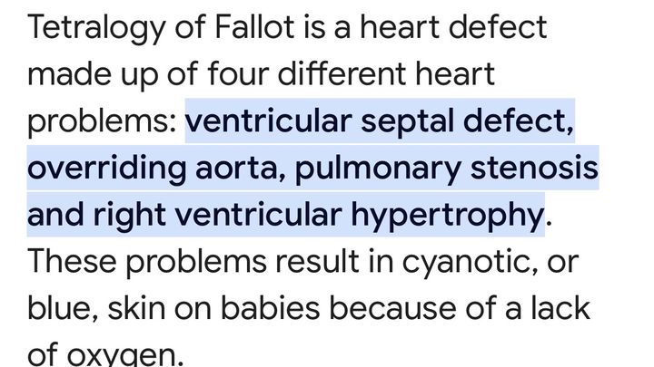Screen dimensions: 654x367
Task: Click the word 'because' in the paragraph
Action: 392,308
